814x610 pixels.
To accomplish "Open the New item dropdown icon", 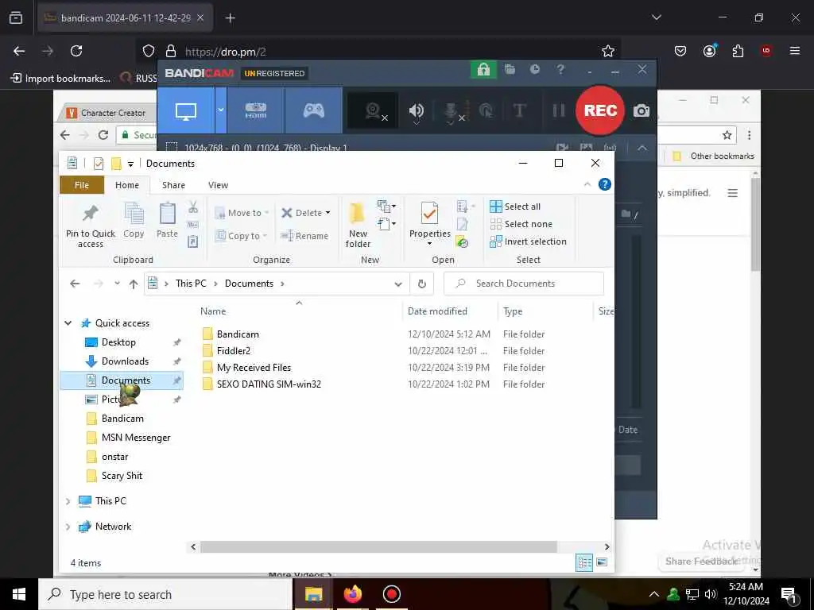I will coord(386,207).
